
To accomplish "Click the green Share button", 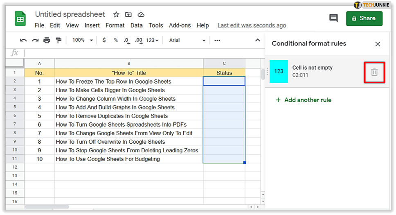I will point(364,18).
